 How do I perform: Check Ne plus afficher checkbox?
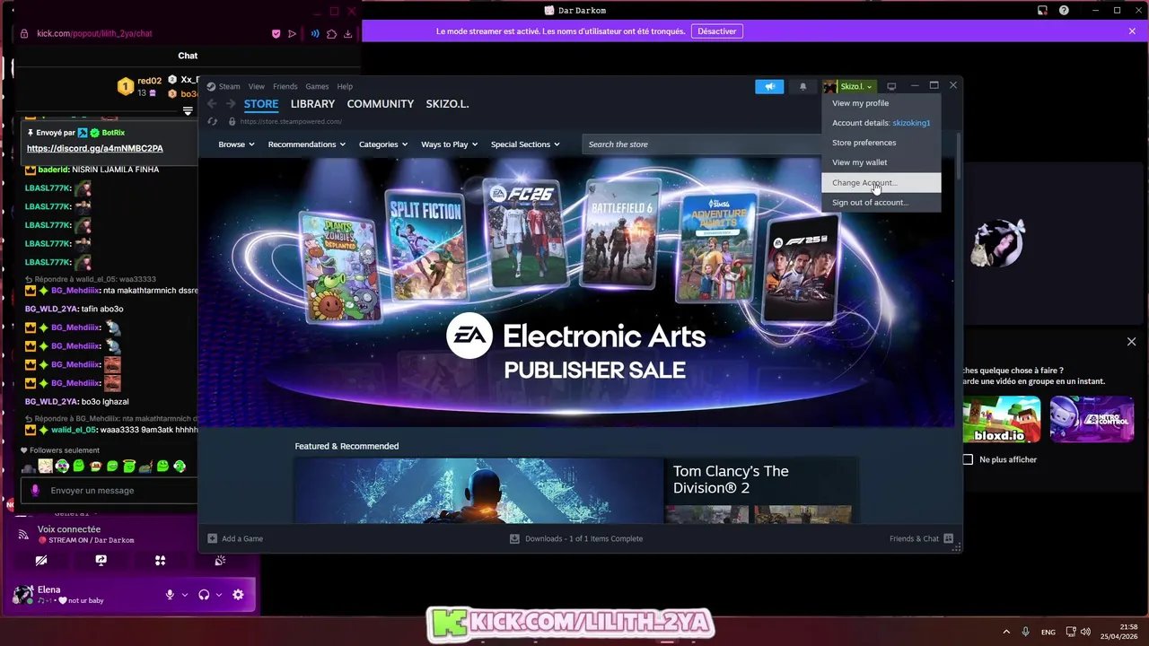pyautogui.click(x=968, y=459)
